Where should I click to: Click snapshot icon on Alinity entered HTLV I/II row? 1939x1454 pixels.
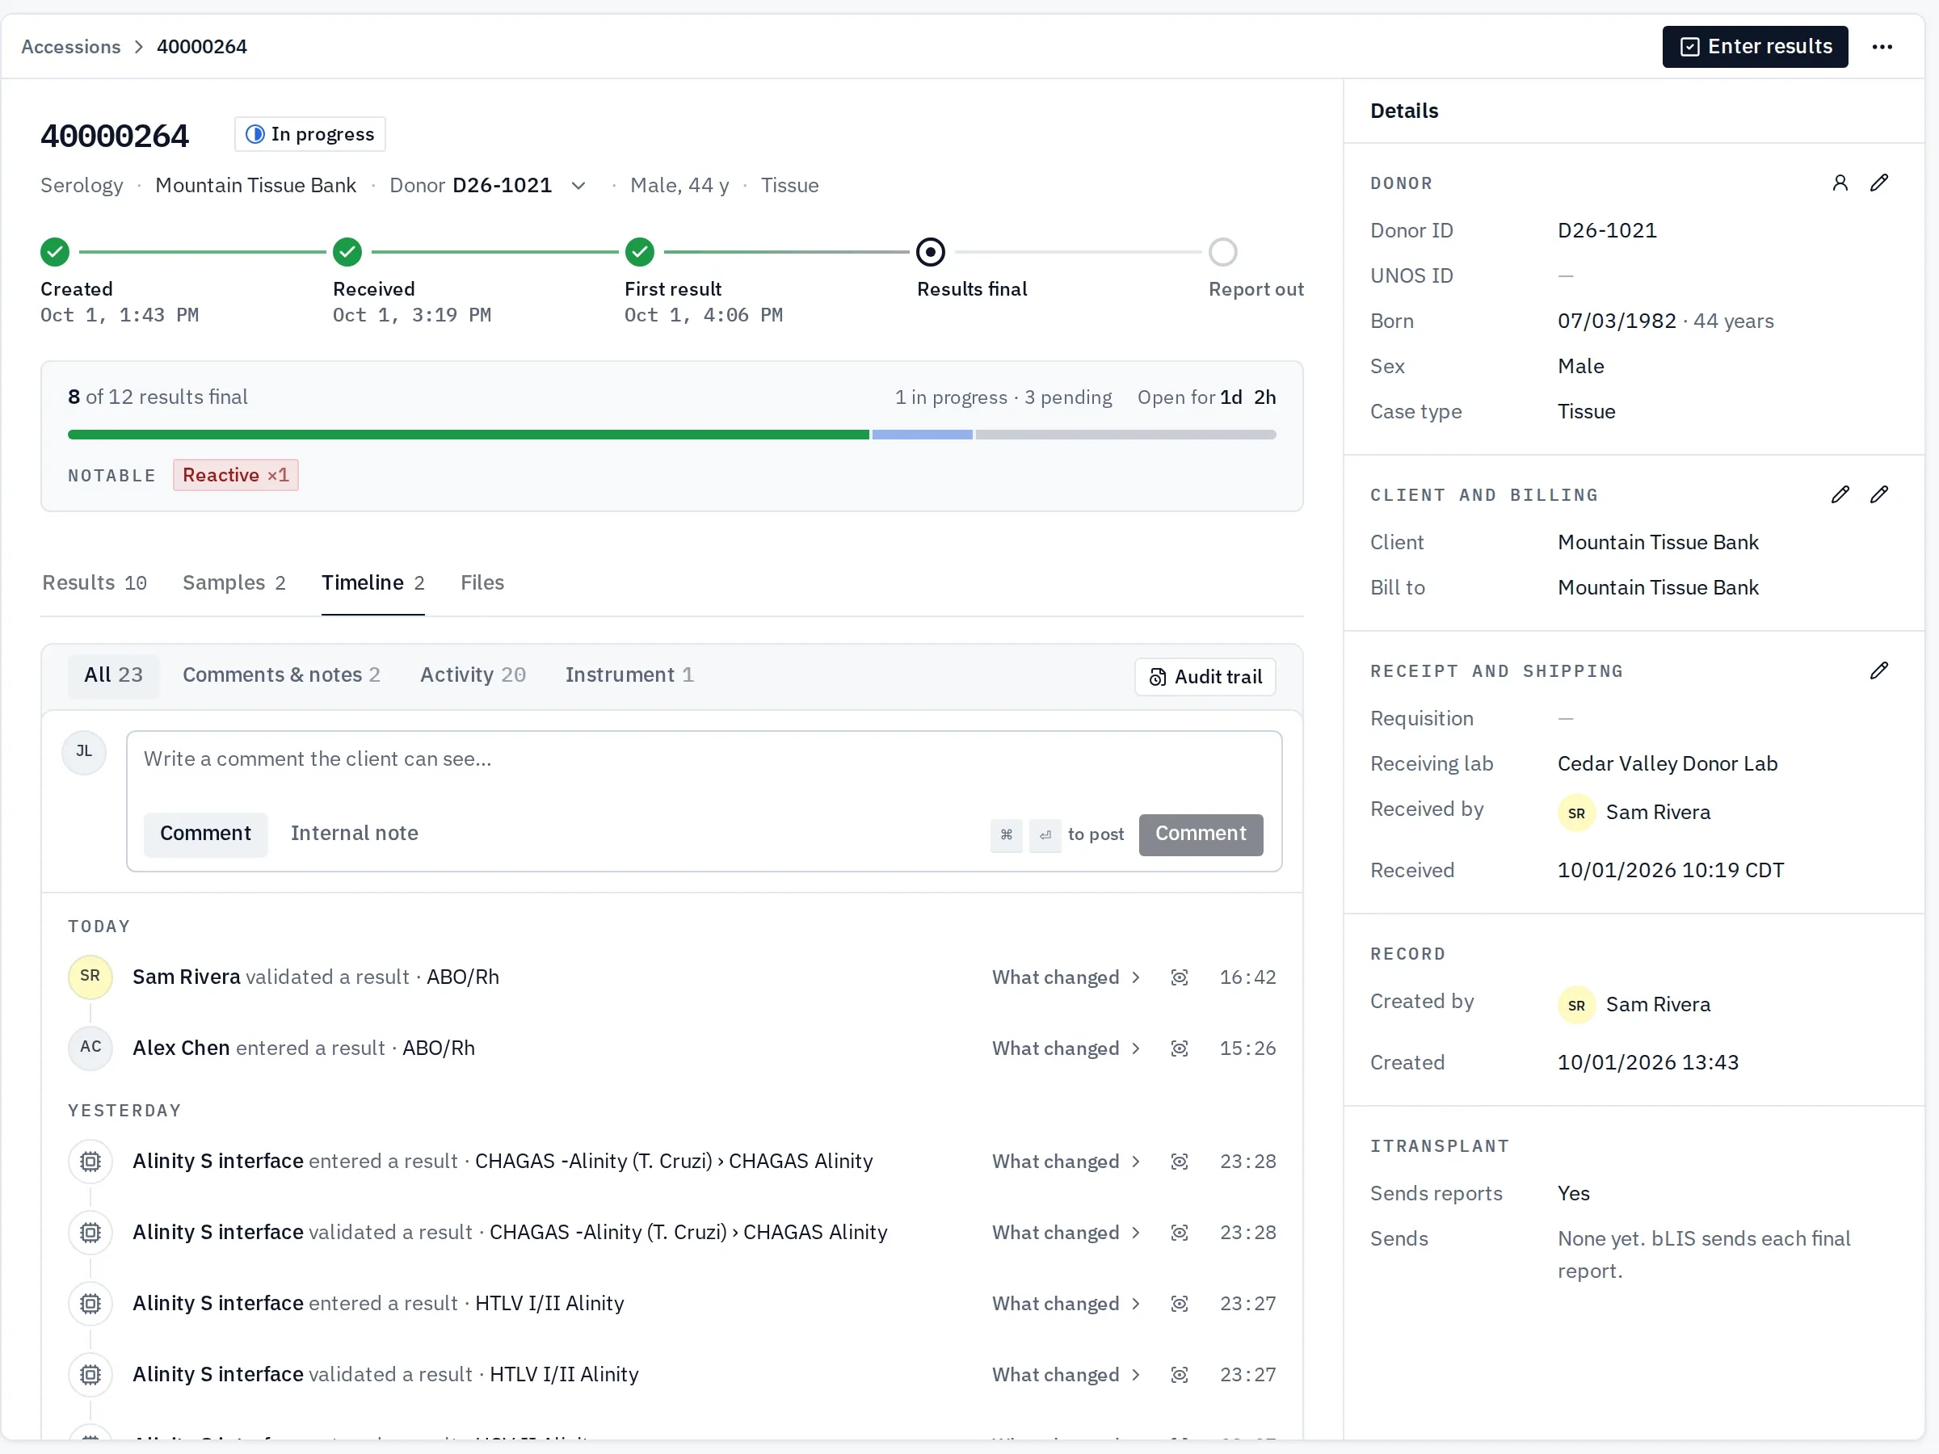pos(1179,1303)
